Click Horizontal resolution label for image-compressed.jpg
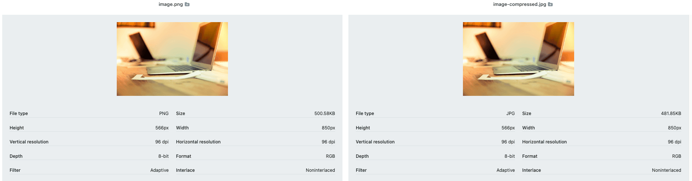 [544, 142]
